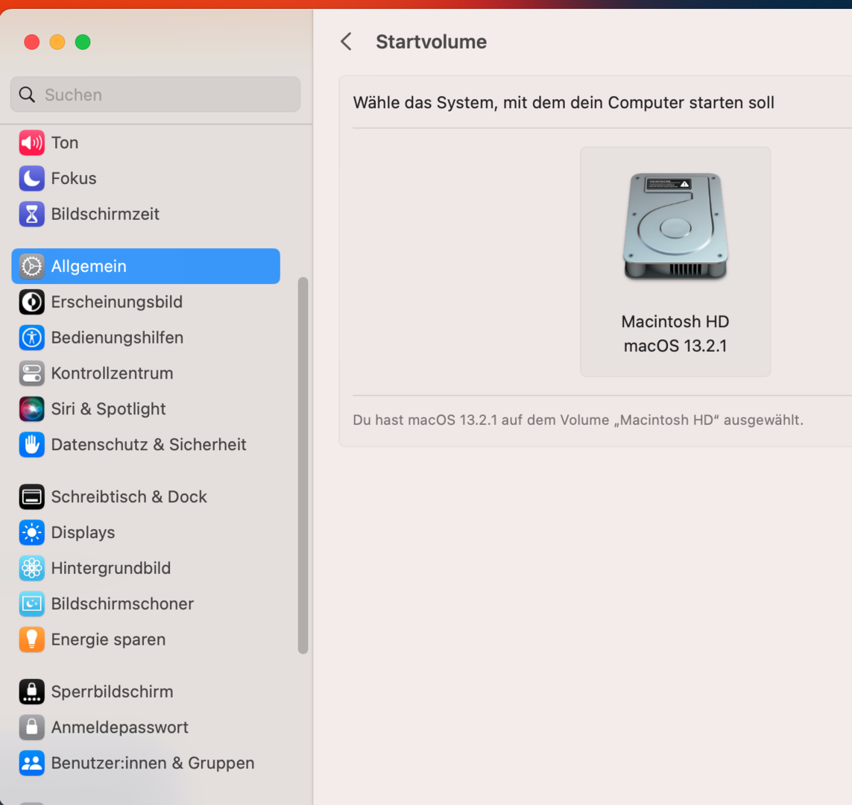Click the Startvolume page title
This screenshot has width=852, height=805.
coord(432,42)
